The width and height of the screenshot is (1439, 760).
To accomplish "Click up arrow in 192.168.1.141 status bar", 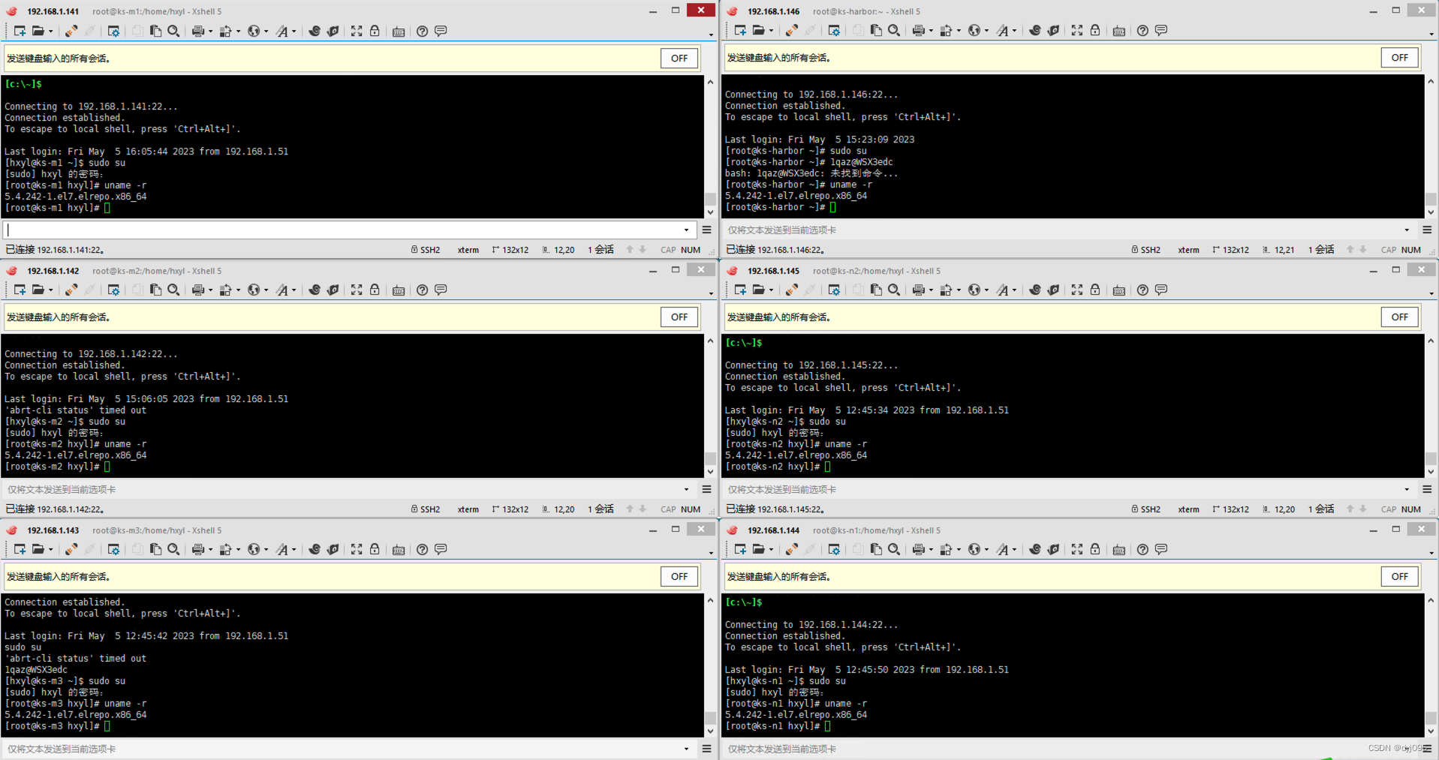I will tap(630, 250).
